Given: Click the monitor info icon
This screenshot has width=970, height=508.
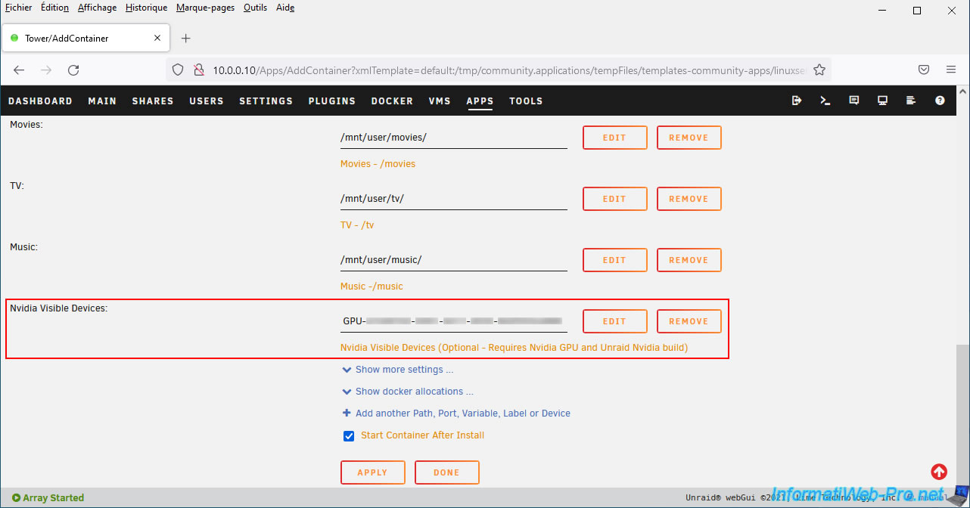Looking at the screenshot, I should pos(882,101).
